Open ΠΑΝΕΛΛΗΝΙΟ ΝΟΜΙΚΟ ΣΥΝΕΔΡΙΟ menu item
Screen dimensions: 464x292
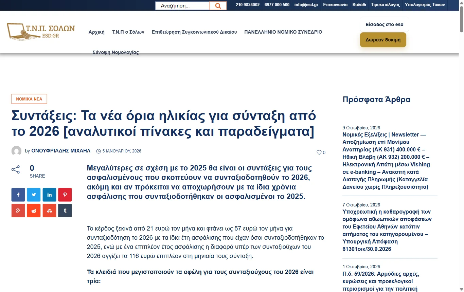tap(283, 32)
